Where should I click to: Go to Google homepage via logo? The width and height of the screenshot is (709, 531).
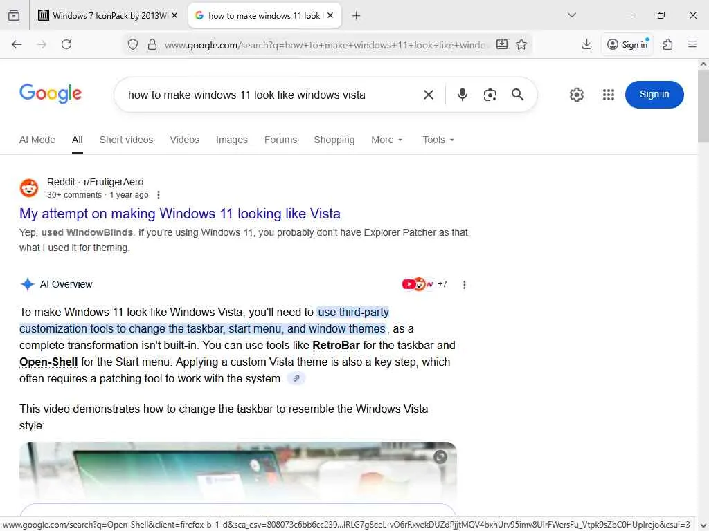(51, 93)
